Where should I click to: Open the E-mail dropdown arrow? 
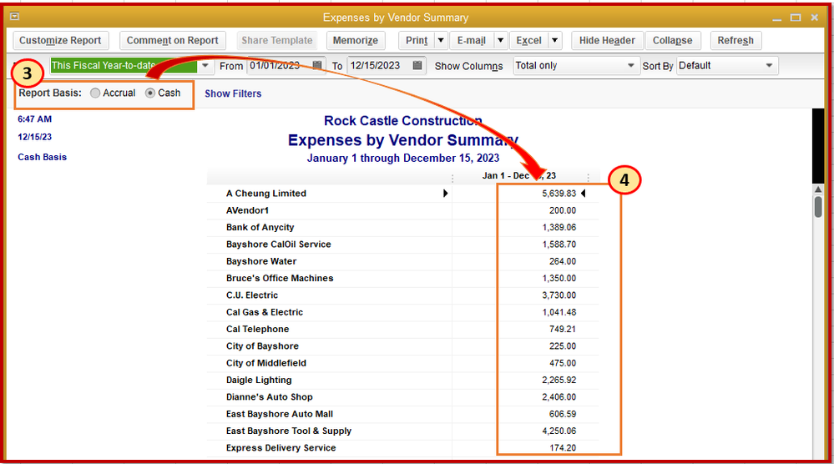click(x=501, y=40)
